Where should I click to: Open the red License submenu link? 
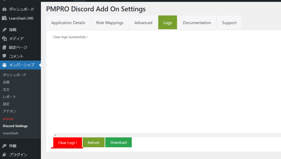8,119
